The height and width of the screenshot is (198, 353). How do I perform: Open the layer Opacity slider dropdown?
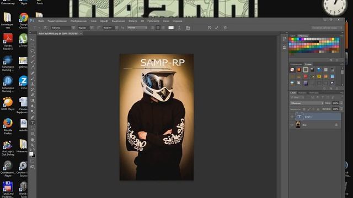coord(341,103)
